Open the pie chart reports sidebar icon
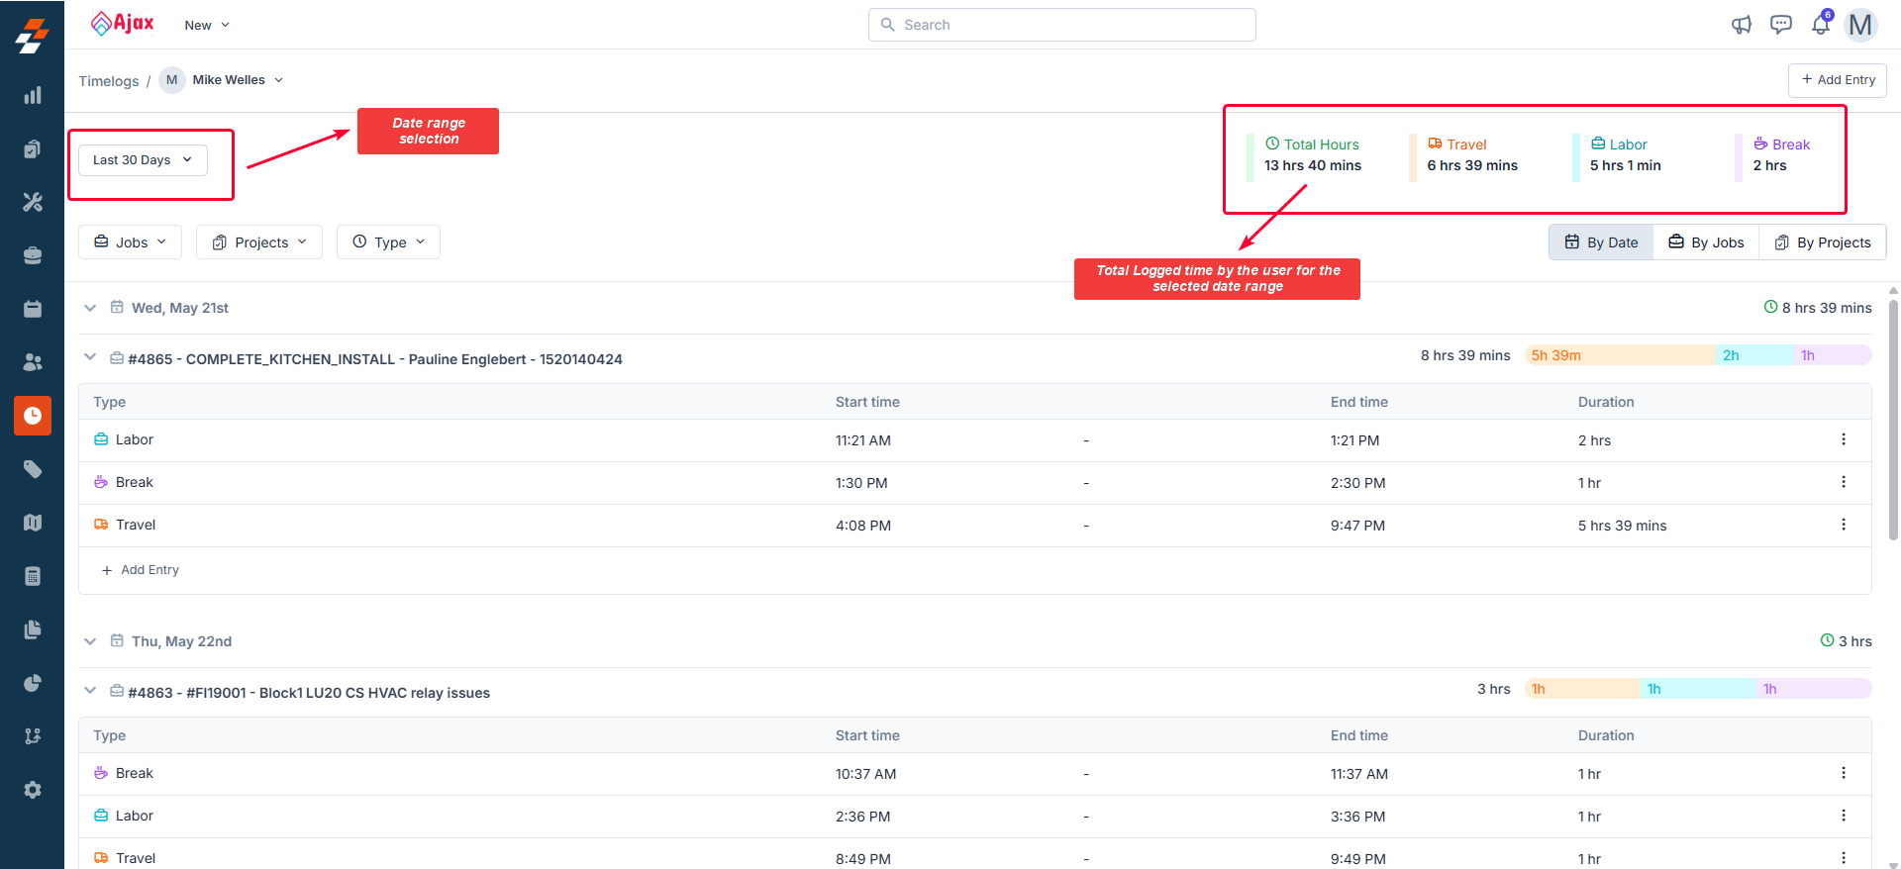The width and height of the screenshot is (1901, 869). coord(33,683)
